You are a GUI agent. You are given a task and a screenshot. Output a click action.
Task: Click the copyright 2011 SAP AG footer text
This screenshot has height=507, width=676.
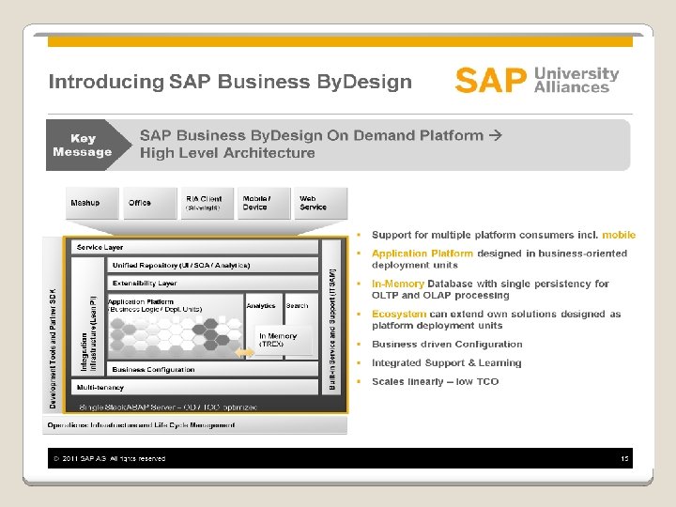[110, 458]
